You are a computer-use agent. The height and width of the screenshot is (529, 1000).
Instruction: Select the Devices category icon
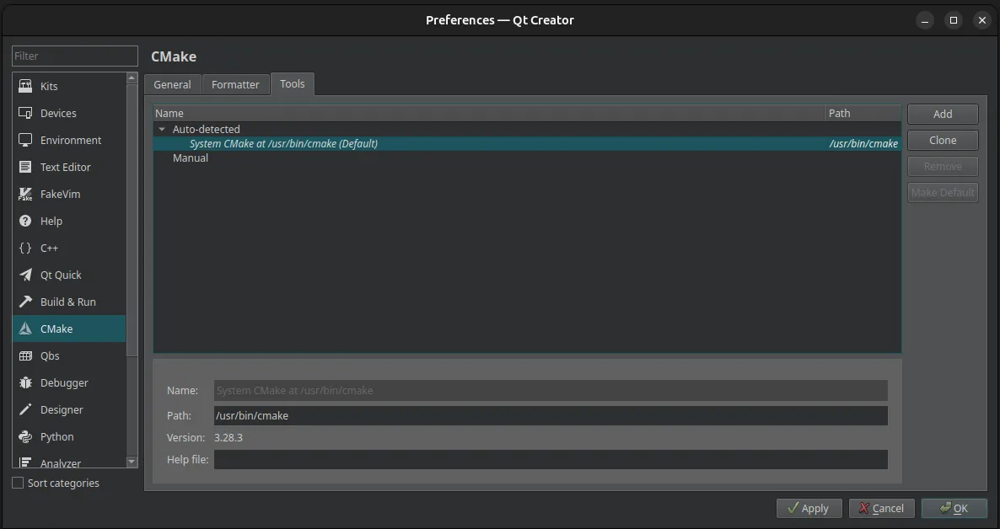pyautogui.click(x=25, y=113)
